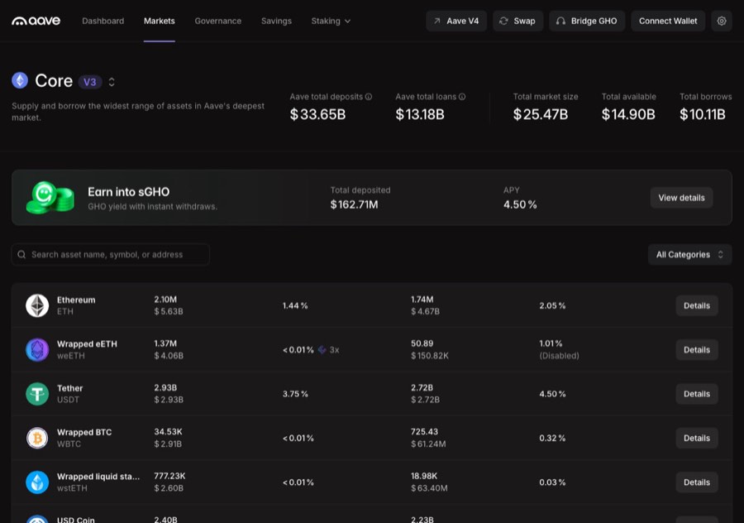Viewport: 744px width, 523px height.
Task: Click the Tether asset name
Action: pos(69,388)
